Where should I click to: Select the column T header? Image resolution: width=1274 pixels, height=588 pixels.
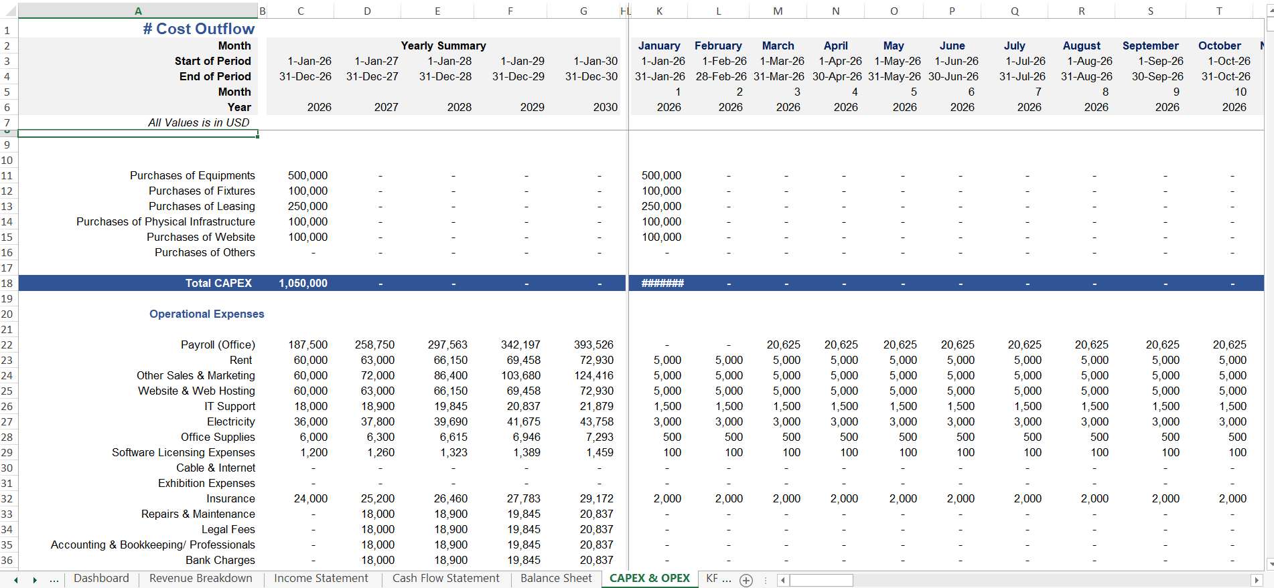pos(1219,11)
